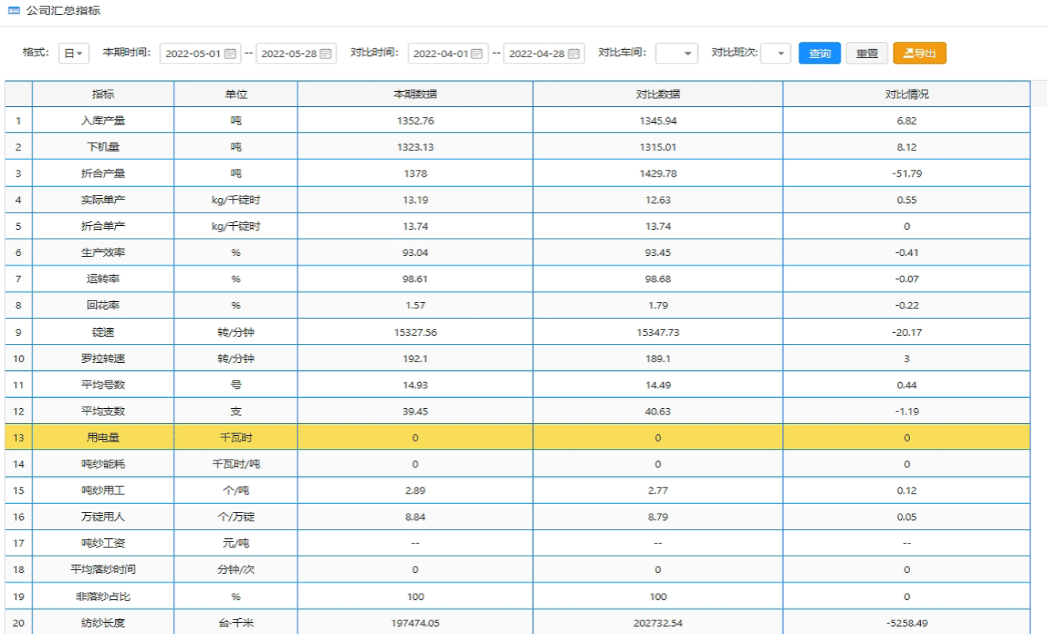Screen dimensions: 1047x634
Task: Select the 吨纱能耗 indicator cell
Action: point(104,464)
